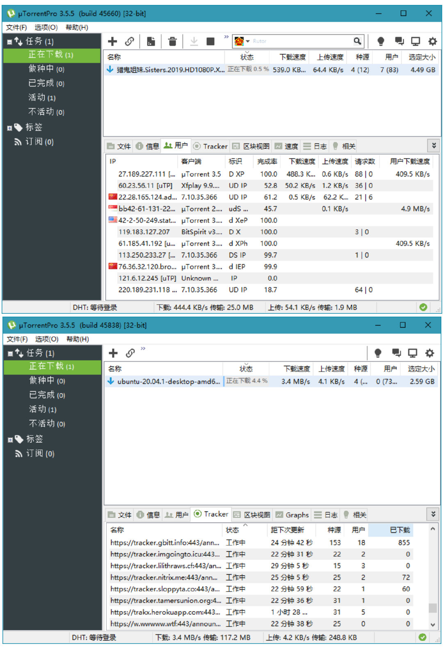Select tracker row https://tracker.nitrix.me:443

(x=268, y=577)
